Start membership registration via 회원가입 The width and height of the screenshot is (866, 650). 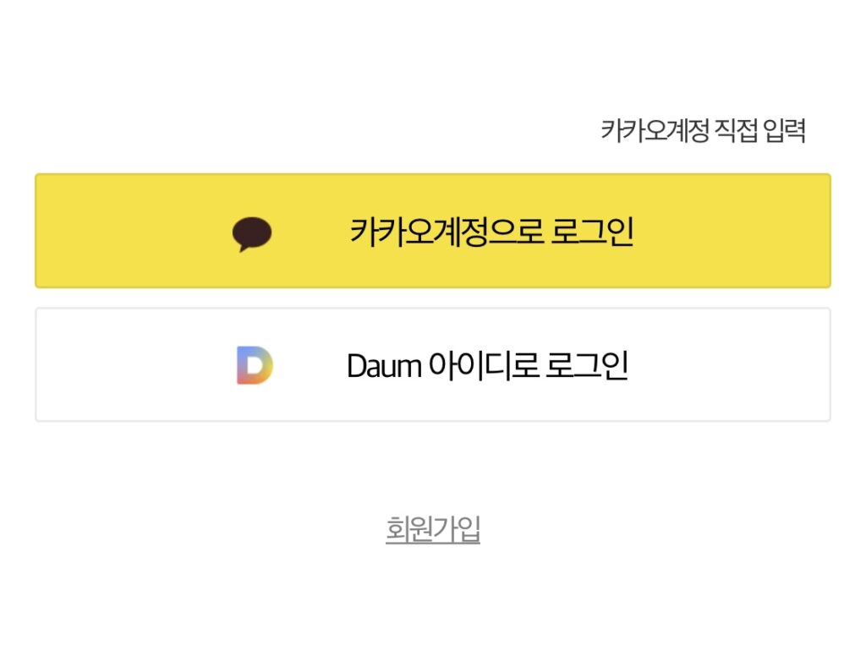coord(433,528)
